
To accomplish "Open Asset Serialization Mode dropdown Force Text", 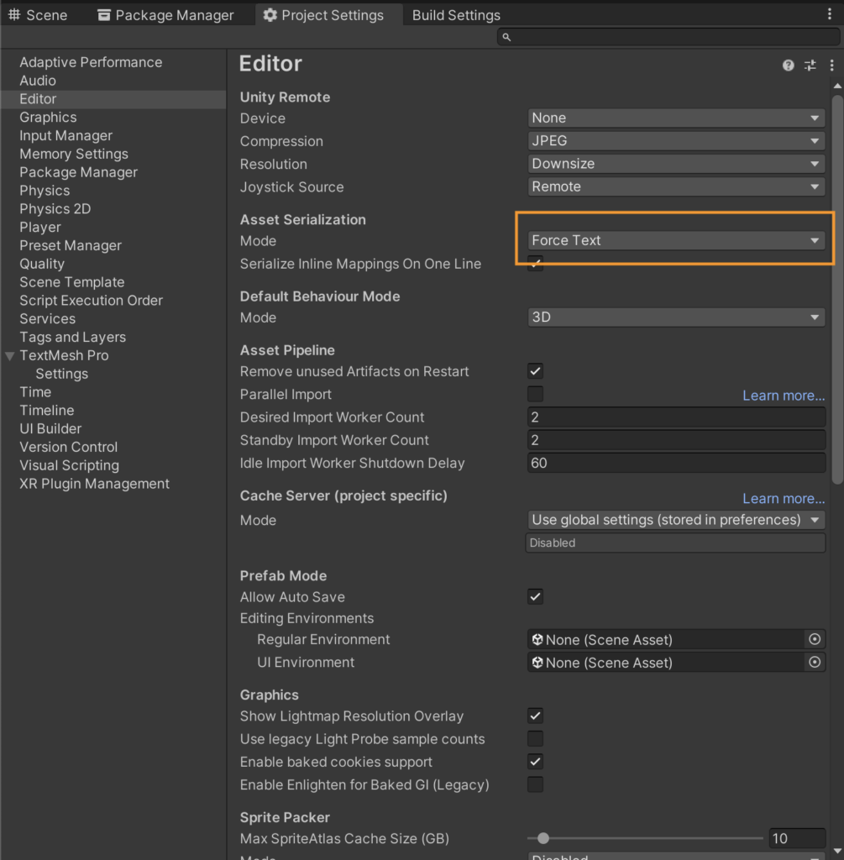I will tap(676, 240).
